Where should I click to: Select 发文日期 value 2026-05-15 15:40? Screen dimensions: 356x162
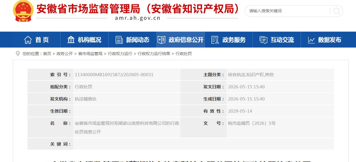[x=246, y=87]
